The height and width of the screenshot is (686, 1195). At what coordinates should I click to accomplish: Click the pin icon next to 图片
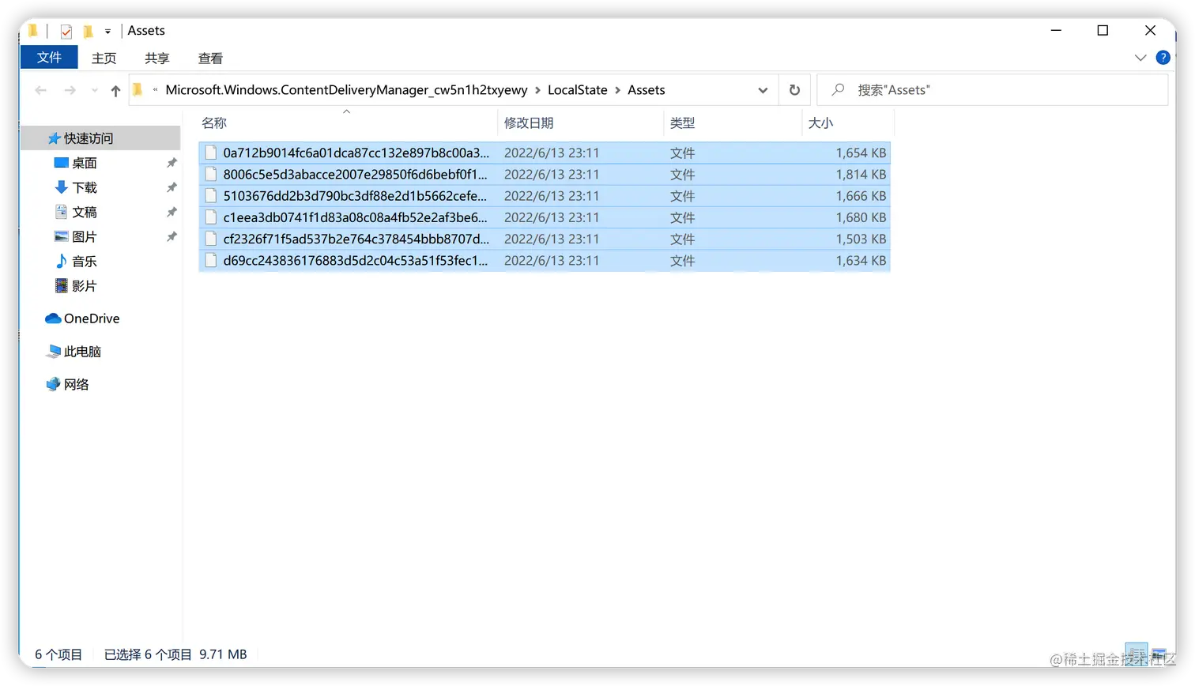pos(172,236)
